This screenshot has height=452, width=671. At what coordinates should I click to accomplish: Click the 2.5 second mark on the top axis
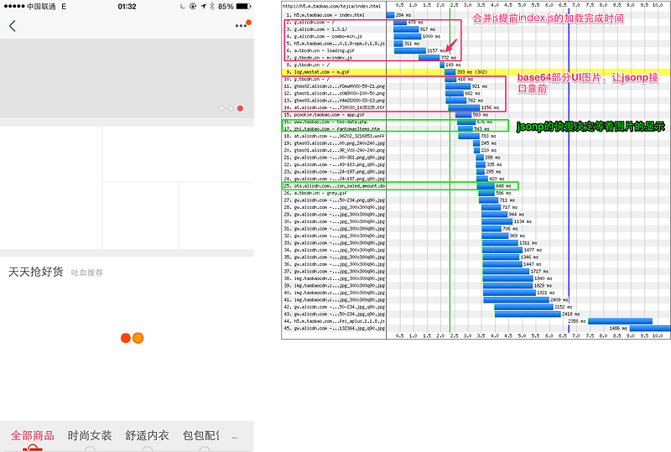(x=454, y=5)
